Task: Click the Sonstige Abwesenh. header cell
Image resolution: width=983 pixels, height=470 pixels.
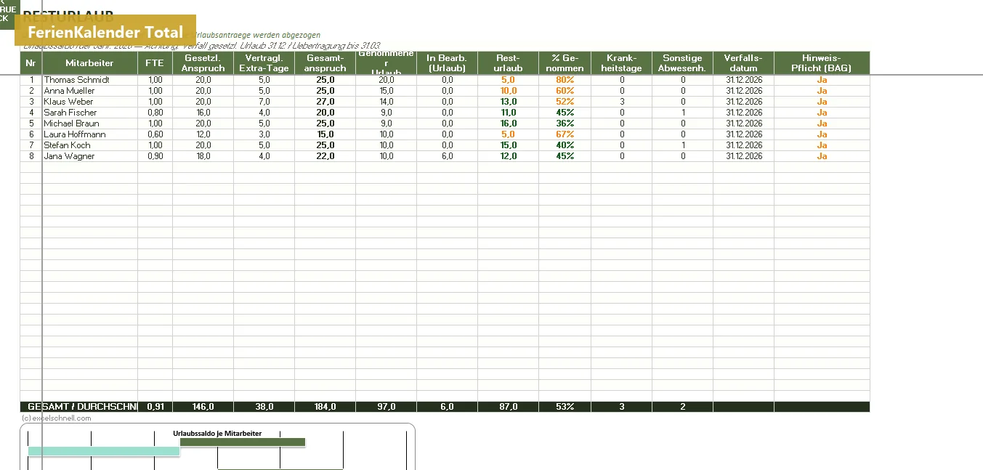Action: pos(682,63)
